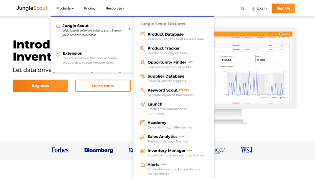The image size is (315, 179).
Task: Click the Log In link
Action: [x=261, y=8]
